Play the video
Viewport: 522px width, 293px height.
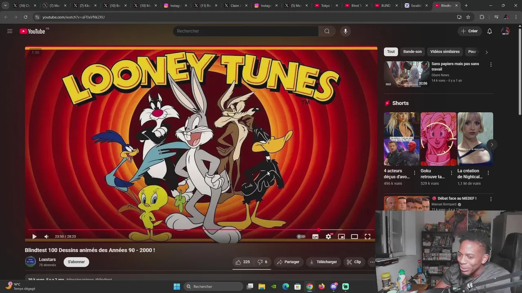click(34, 236)
